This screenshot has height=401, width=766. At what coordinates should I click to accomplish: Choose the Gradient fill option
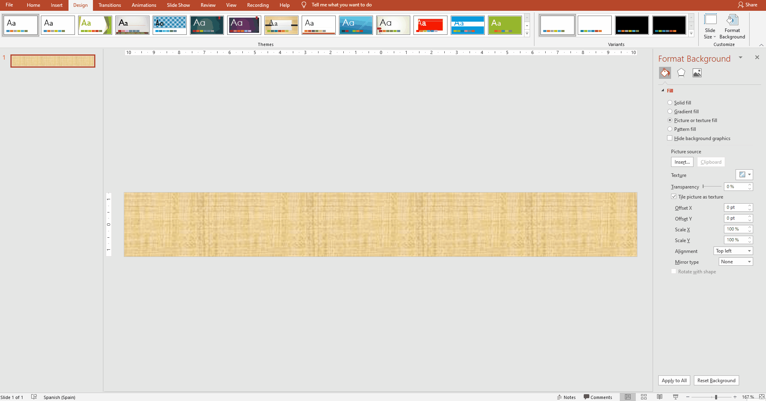670,112
